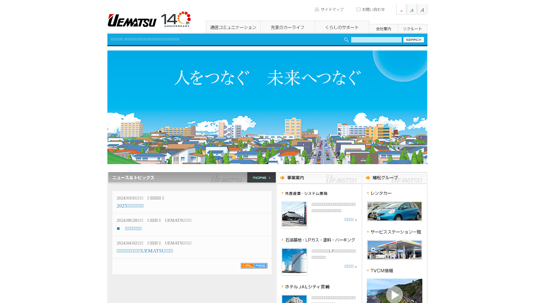This screenshot has height=303, width=539.
Task: Open the くらしのサポート tab
Action: [x=342, y=27]
